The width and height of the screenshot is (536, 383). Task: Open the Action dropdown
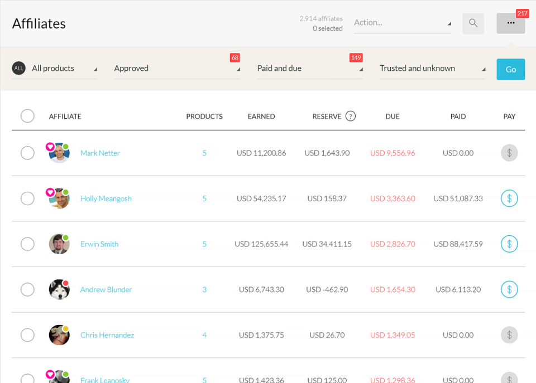pyautogui.click(x=402, y=23)
